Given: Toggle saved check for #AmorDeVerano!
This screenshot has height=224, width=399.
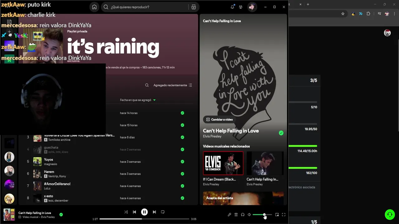Looking at the screenshot, I should tap(182, 186).
